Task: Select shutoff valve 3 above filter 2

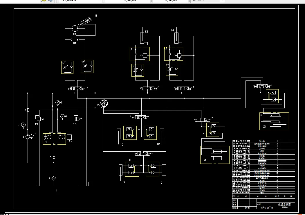Action: tap(54, 157)
